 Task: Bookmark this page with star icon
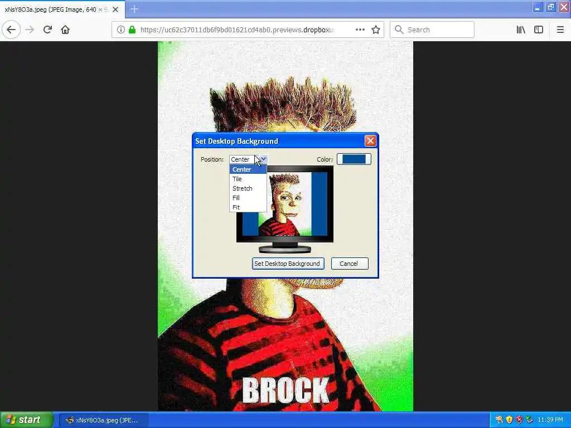click(x=376, y=30)
